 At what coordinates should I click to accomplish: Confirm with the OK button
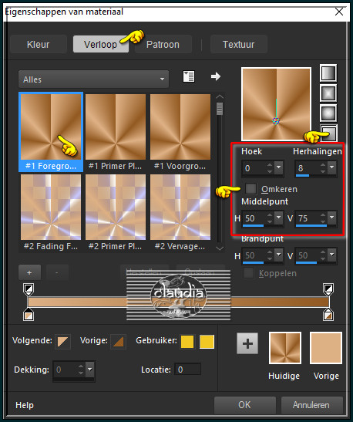(244, 405)
